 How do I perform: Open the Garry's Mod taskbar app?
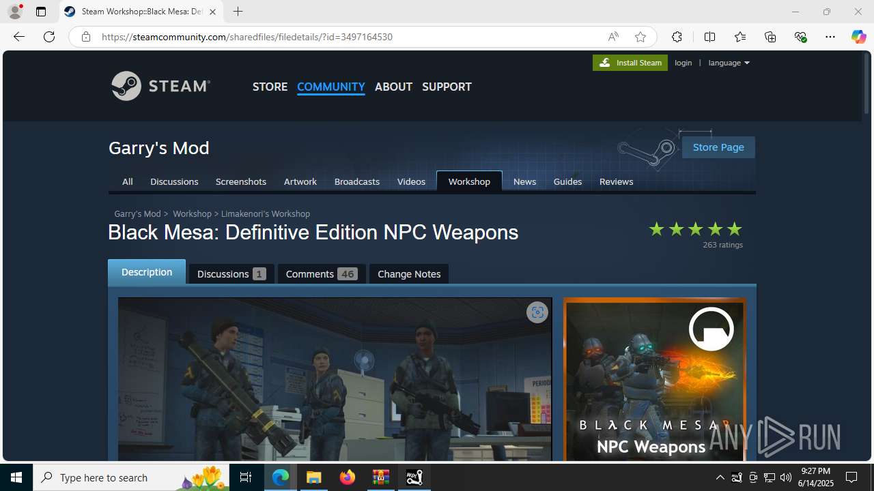click(414, 477)
